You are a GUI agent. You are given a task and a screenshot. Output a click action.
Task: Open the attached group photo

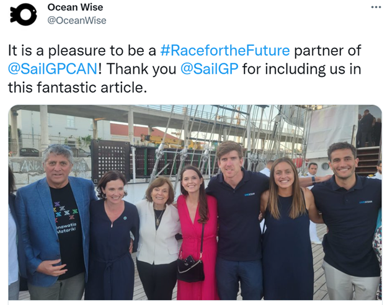tap(195, 202)
